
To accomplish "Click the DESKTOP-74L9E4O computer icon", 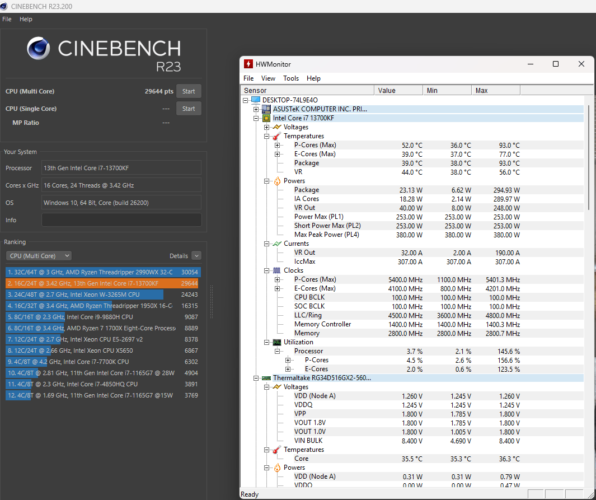I will (x=256, y=100).
